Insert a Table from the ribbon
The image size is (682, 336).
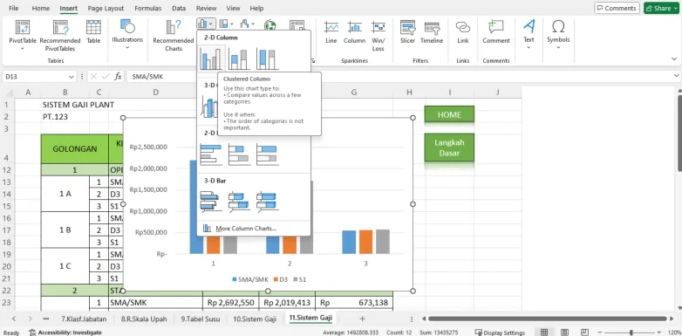pyautogui.click(x=93, y=31)
